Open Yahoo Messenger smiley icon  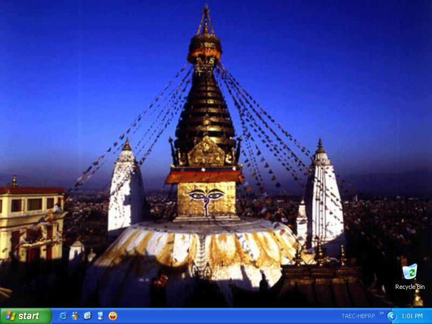pos(113,316)
